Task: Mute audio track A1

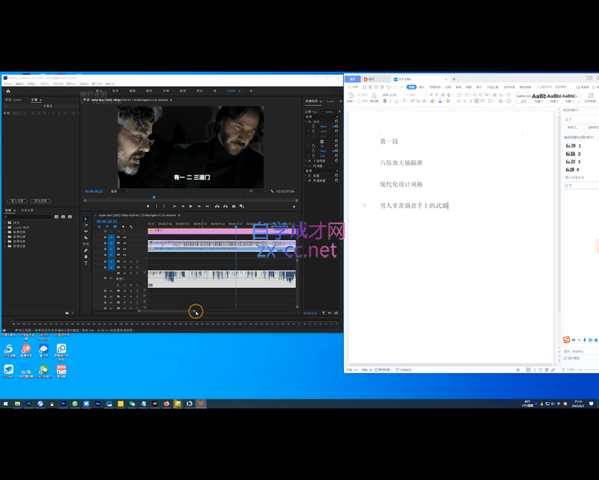Action: pyautogui.click(x=124, y=262)
